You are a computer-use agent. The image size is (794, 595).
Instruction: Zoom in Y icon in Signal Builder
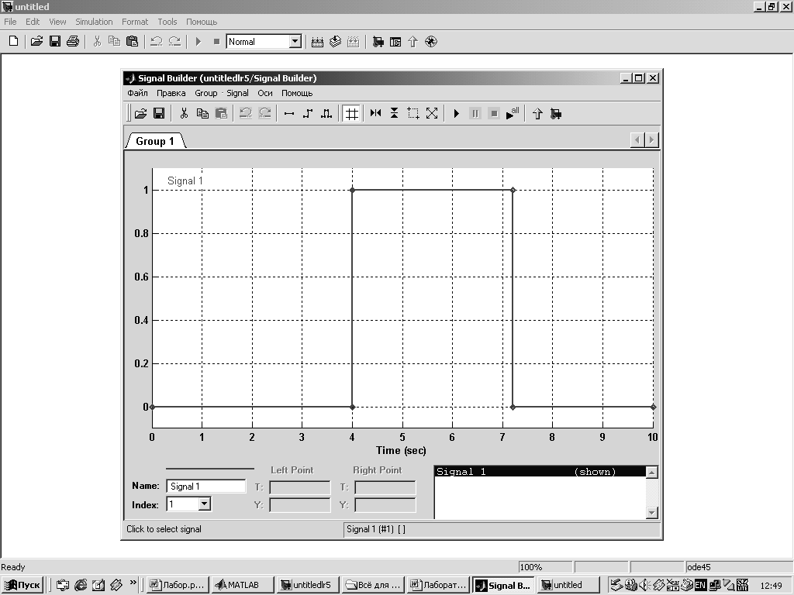394,113
